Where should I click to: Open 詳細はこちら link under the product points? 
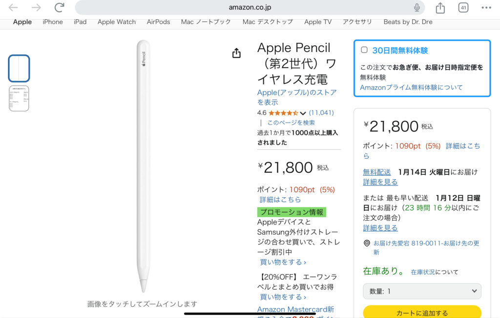(x=280, y=200)
